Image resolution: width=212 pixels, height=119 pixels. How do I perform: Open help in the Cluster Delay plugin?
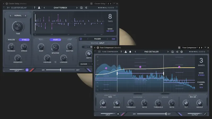(x=35, y=8)
